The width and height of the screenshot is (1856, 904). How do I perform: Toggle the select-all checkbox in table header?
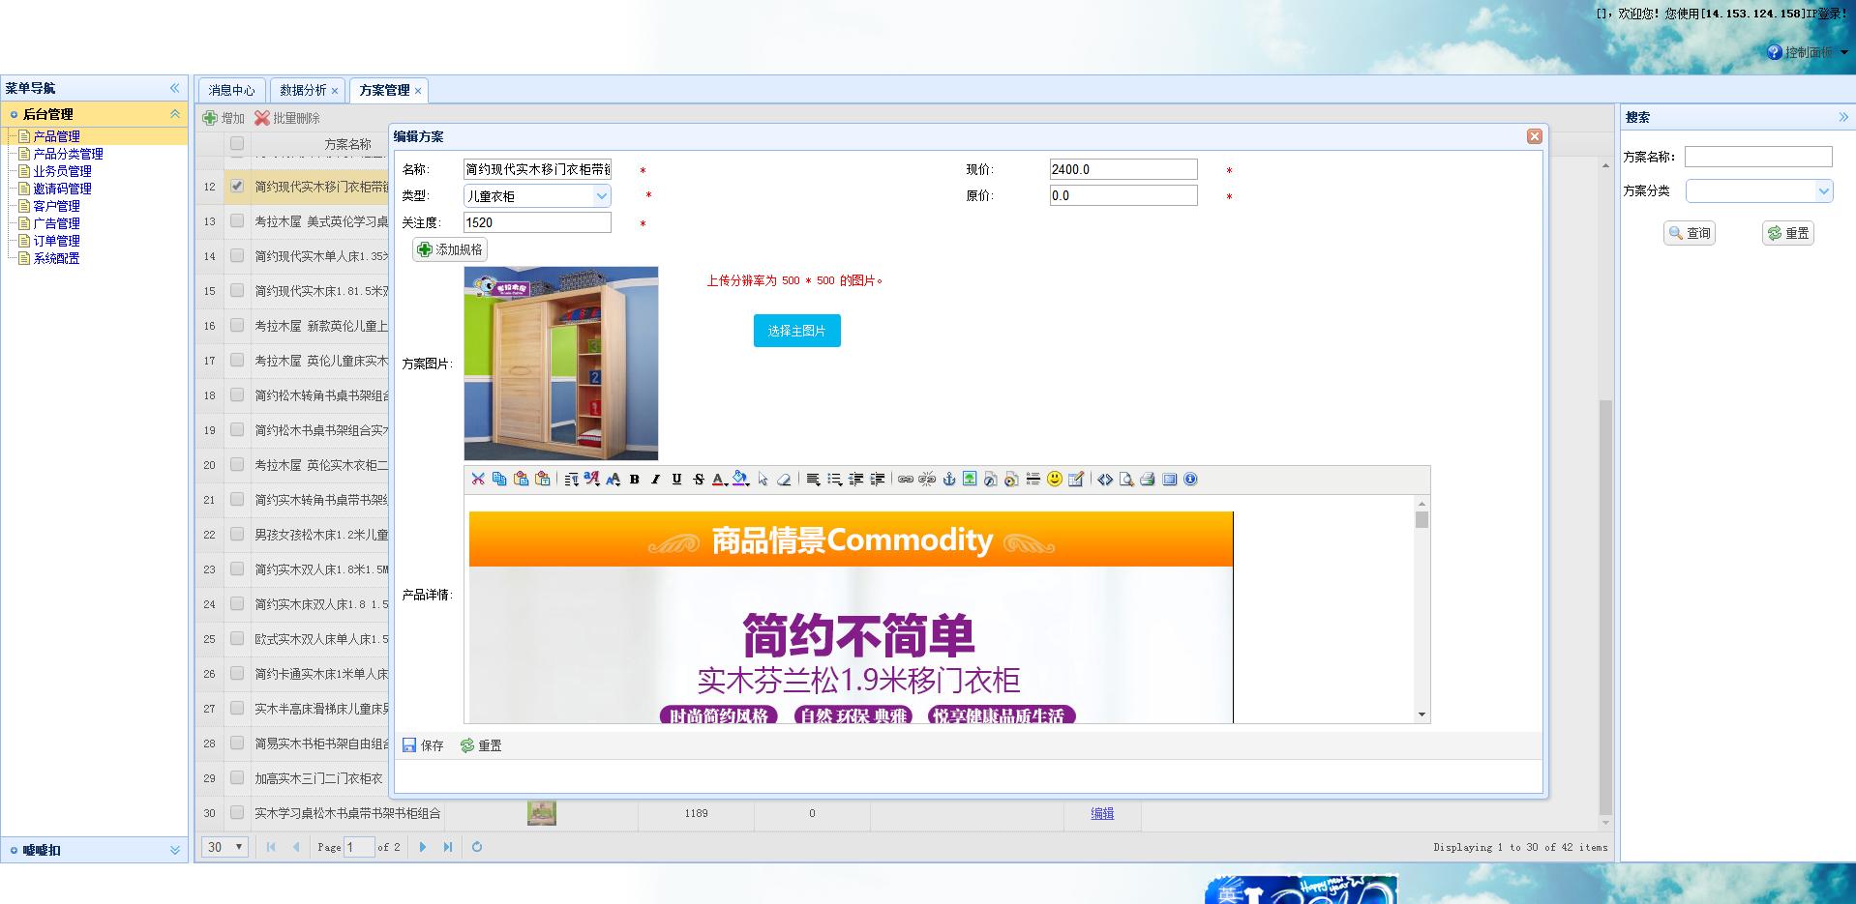pyautogui.click(x=237, y=143)
